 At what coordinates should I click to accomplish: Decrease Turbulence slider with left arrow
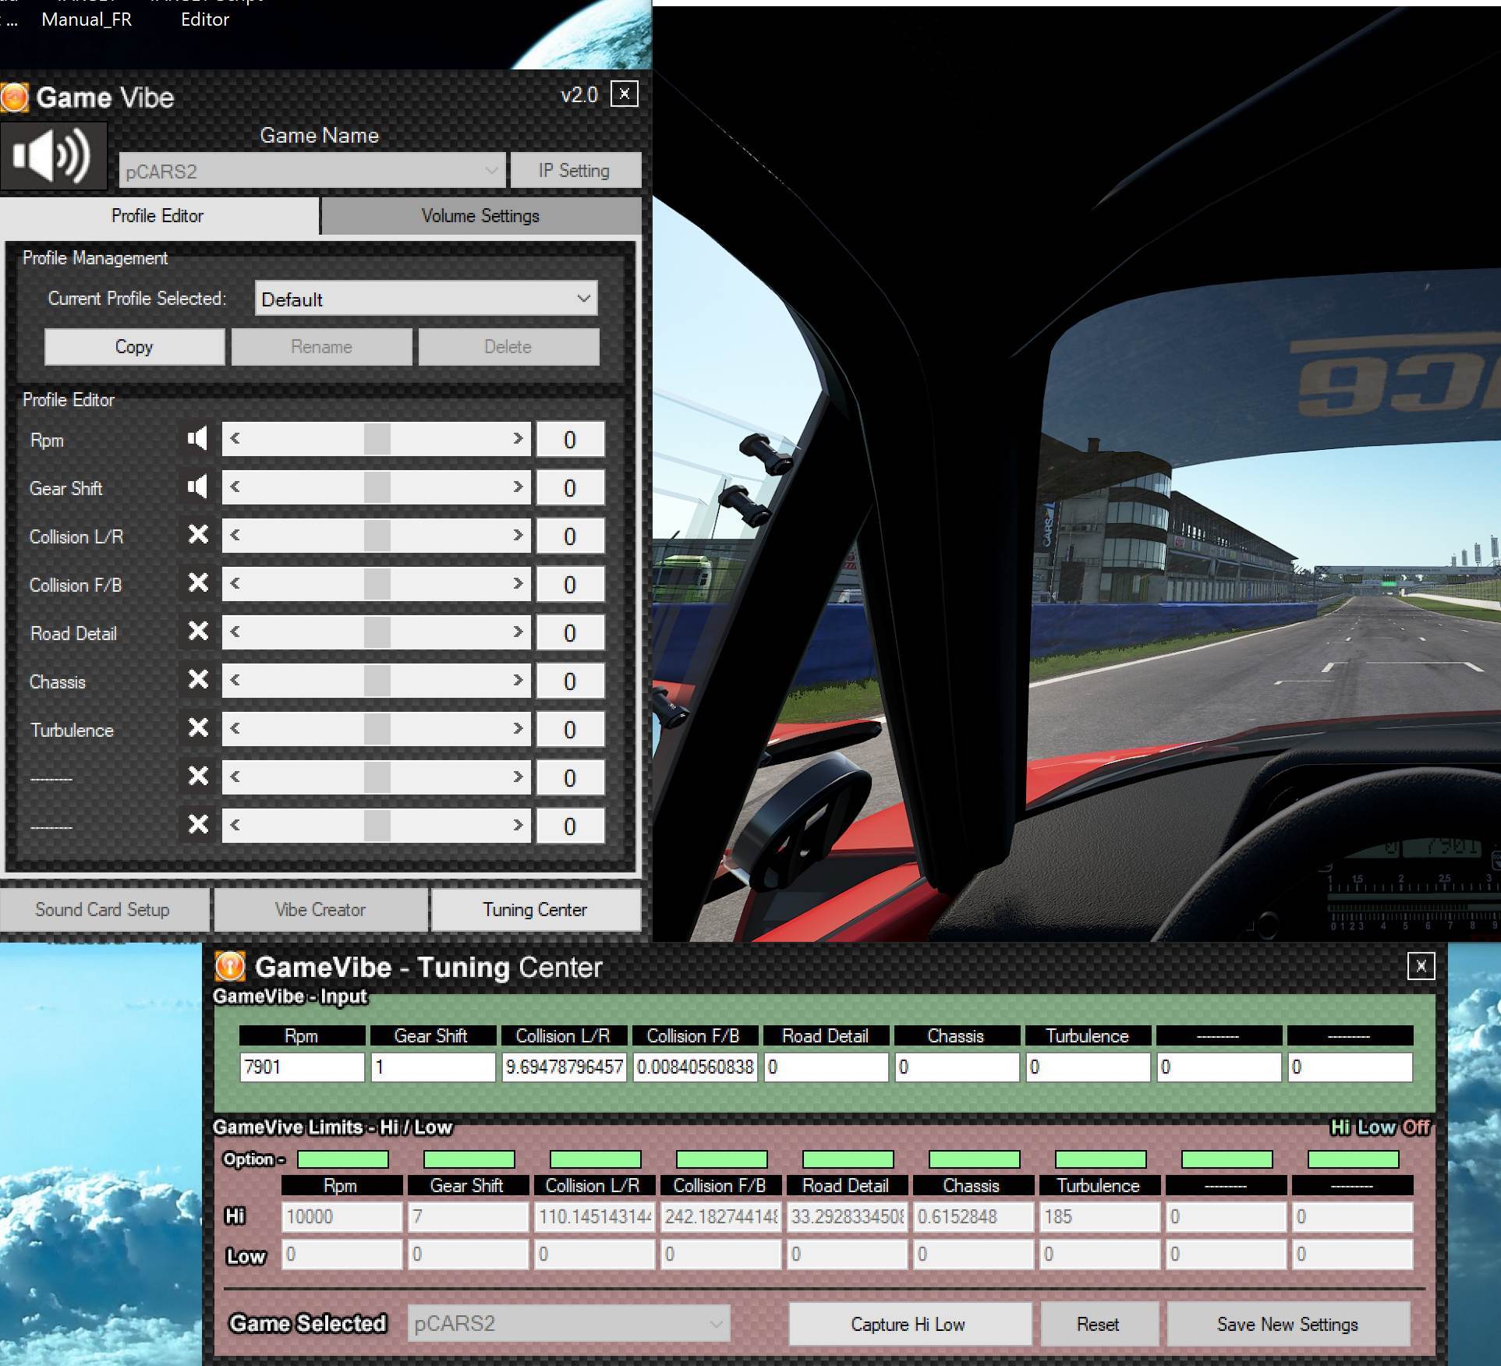[235, 729]
